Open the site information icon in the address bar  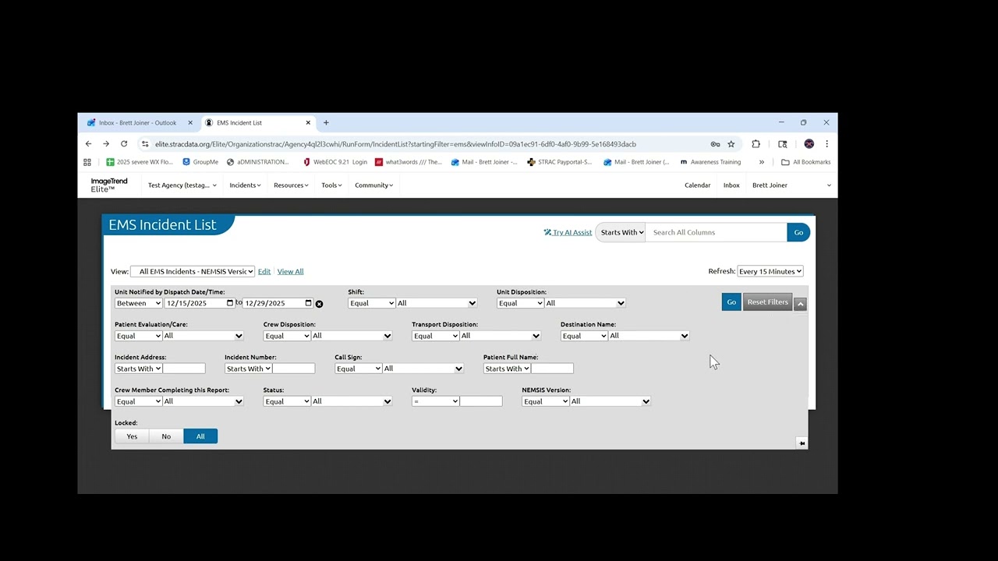[145, 144]
